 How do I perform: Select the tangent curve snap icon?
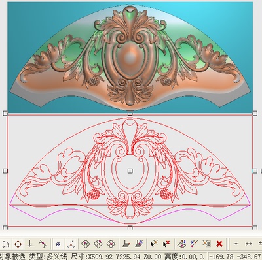[43, 244]
